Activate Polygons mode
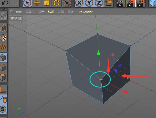The height and width of the screenshot is (118, 156). click(4, 77)
